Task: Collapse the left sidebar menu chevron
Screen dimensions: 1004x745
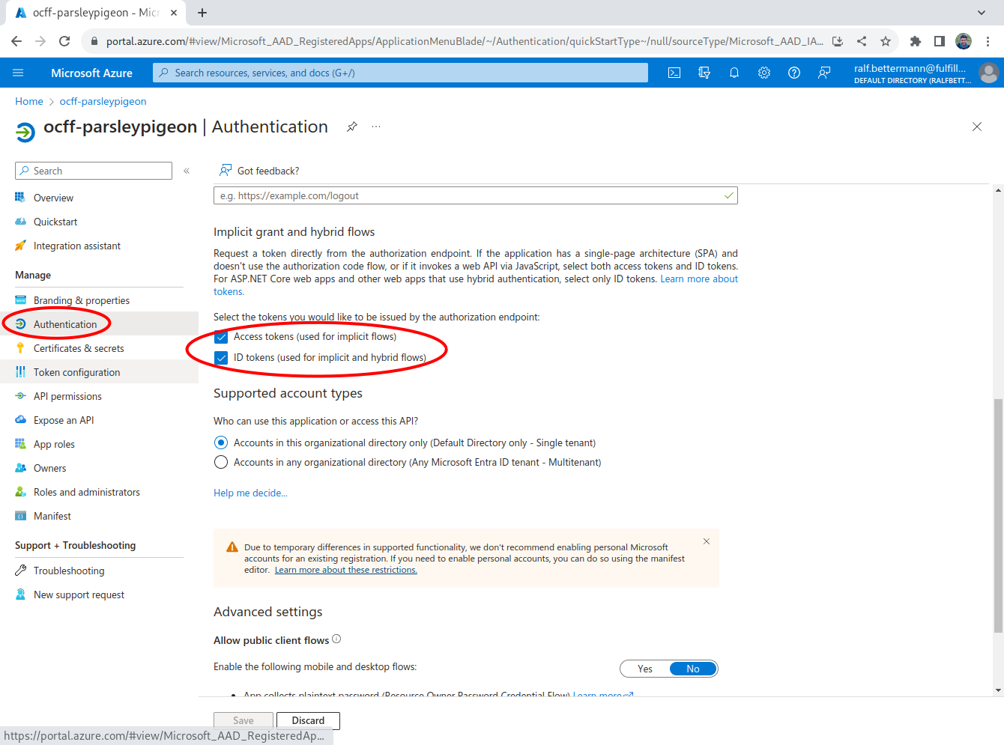Action: click(187, 171)
